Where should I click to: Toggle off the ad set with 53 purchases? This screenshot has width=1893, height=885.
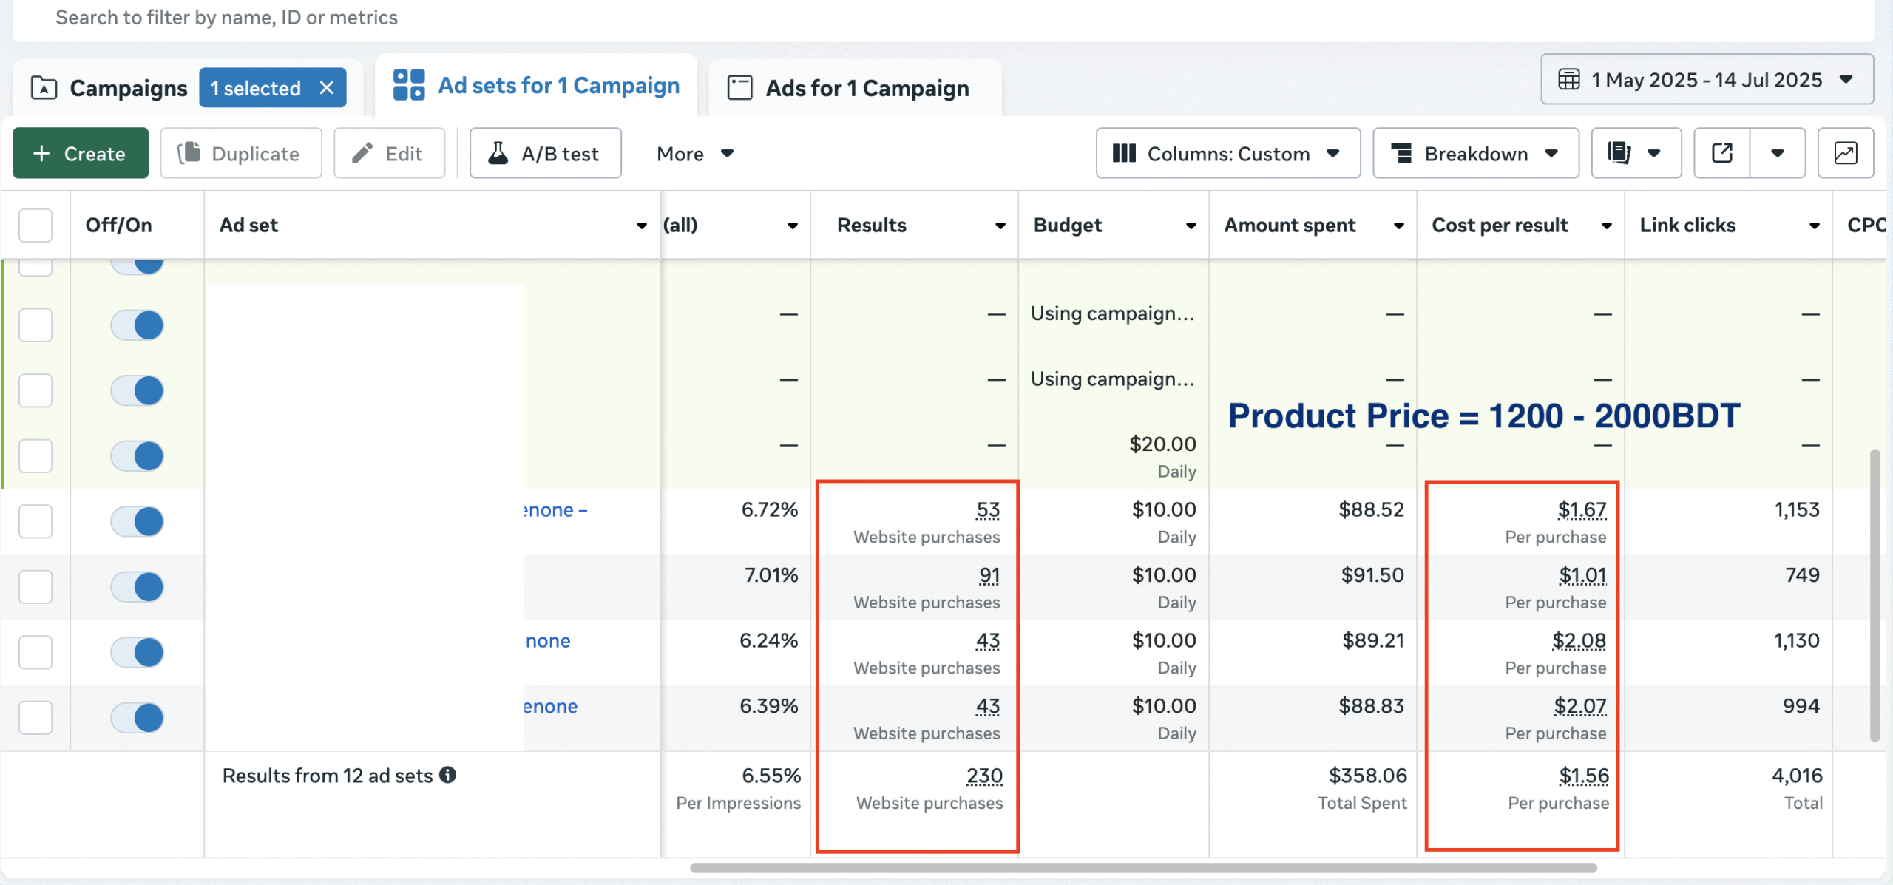pyautogui.click(x=138, y=521)
